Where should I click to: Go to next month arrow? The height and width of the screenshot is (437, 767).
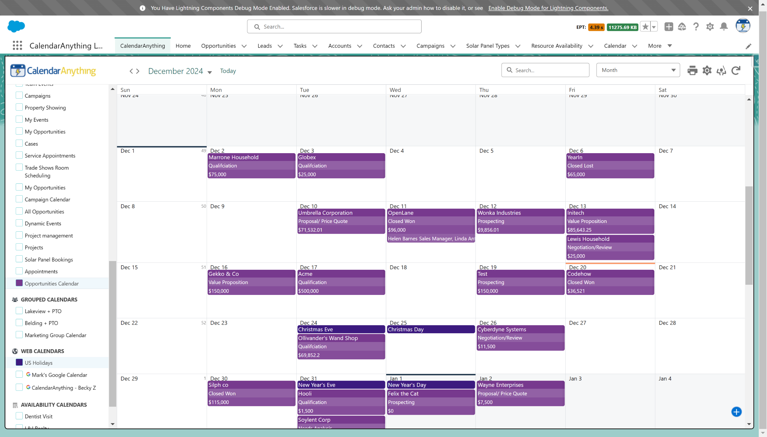138,71
